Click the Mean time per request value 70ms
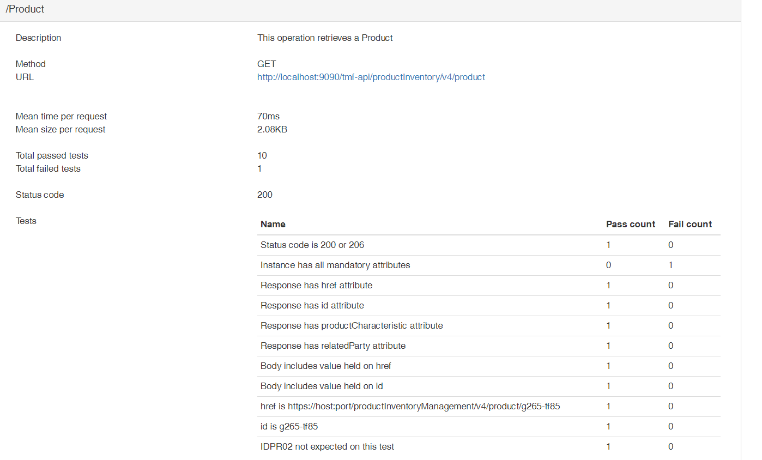Screen dimensions: 762x460 pyautogui.click(x=268, y=116)
